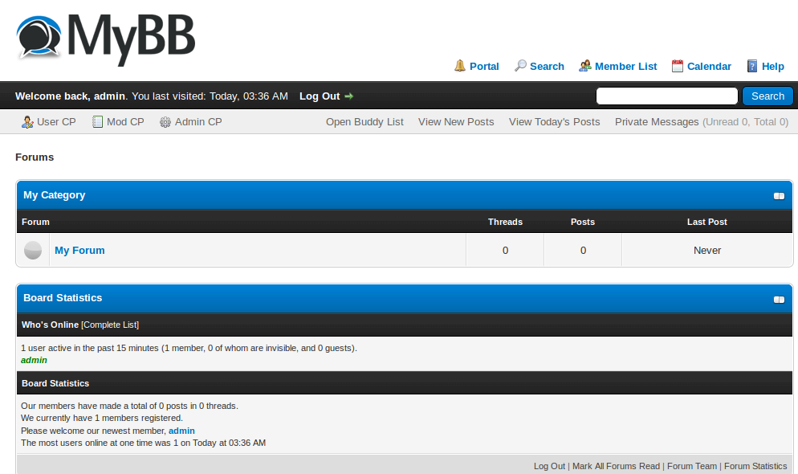798x474 pixels.
Task: Click the Calendar icon
Action: click(678, 66)
